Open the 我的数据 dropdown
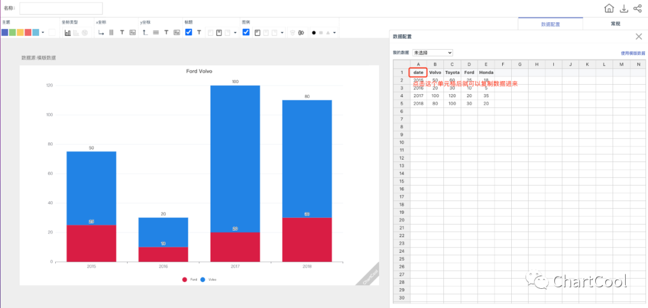 pos(432,53)
